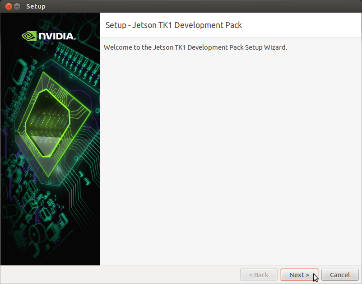Minimize the Setup window
362x284 pixels.
pos(17,6)
